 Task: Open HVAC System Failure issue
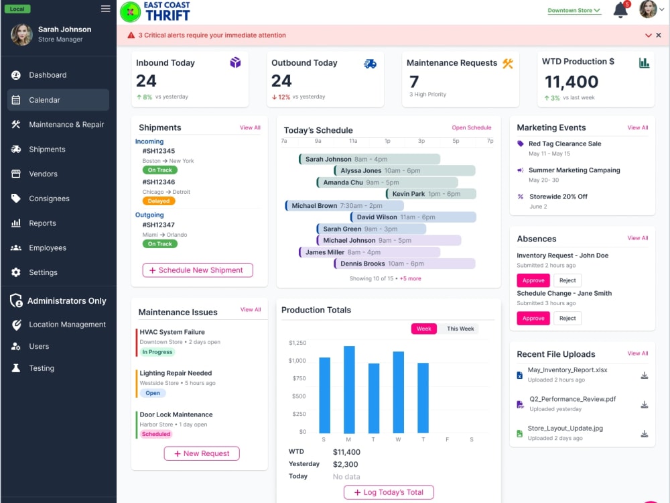pyautogui.click(x=172, y=332)
